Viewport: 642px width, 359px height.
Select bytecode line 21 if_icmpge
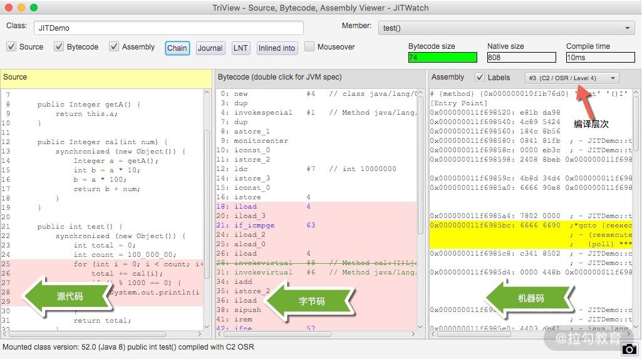pos(254,226)
